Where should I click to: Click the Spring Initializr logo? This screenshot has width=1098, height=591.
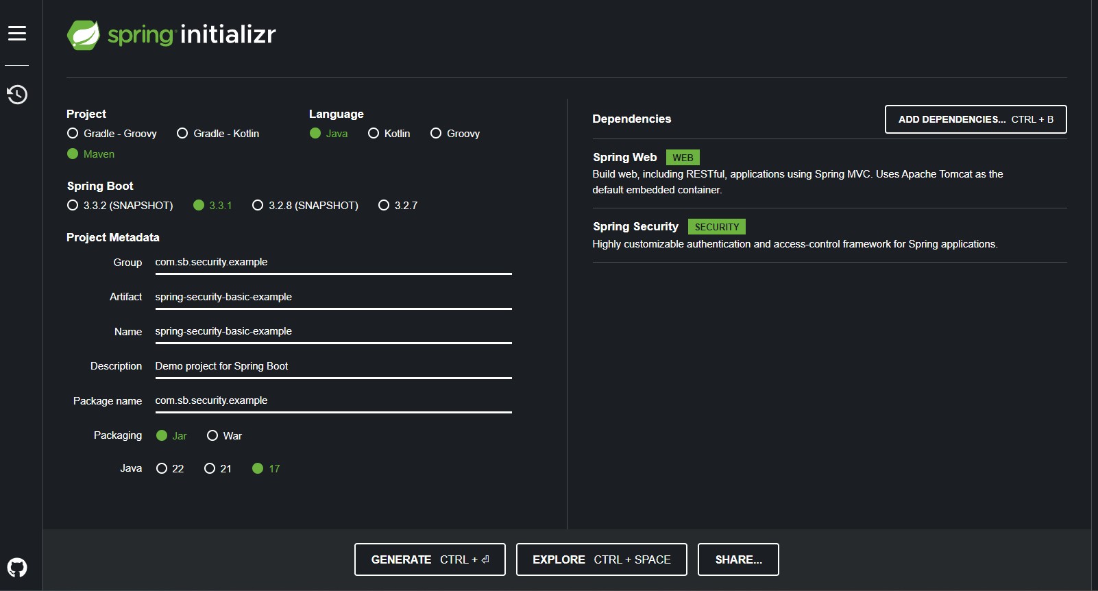pyautogui.click(x=171, y=34)
